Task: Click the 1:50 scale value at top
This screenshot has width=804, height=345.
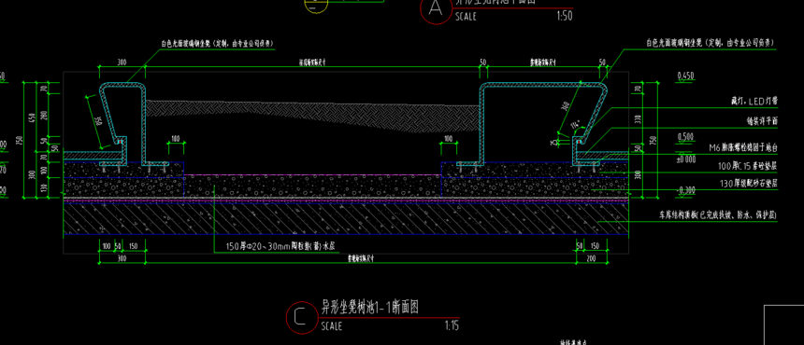Action: (x=564, y=16)
